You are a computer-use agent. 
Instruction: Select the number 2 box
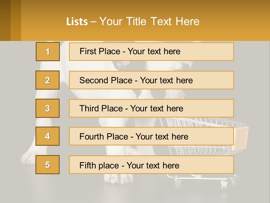pyautogui.click(x=48, y=80)
